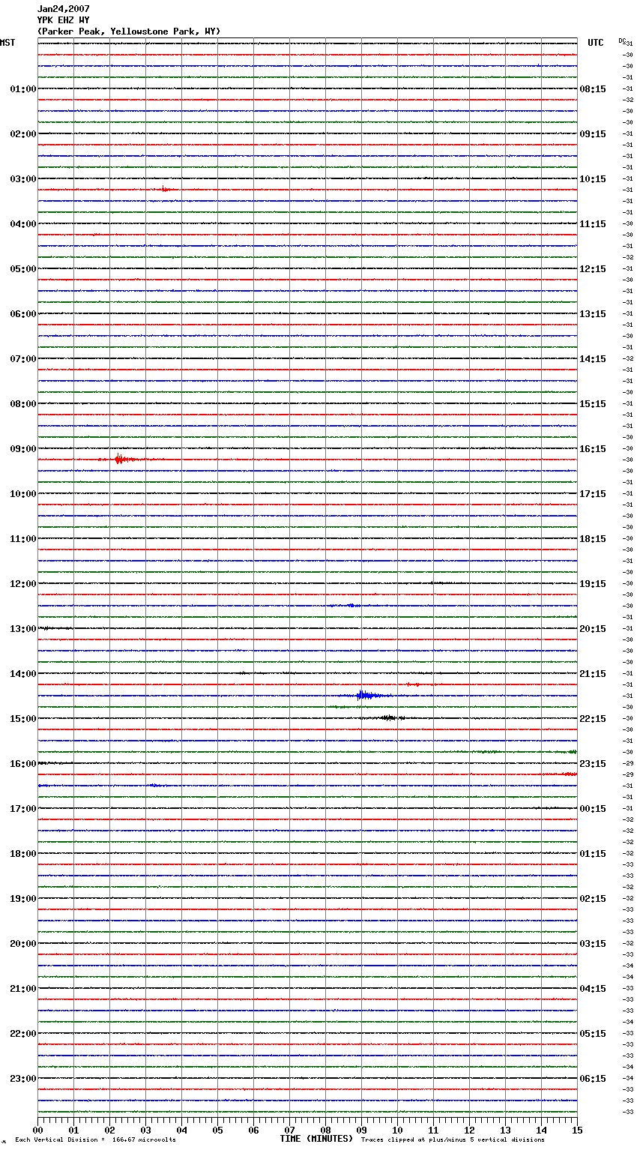Click minute tick 00 on time axis
Screen dimensions: 637x1150
(37, 1129)
